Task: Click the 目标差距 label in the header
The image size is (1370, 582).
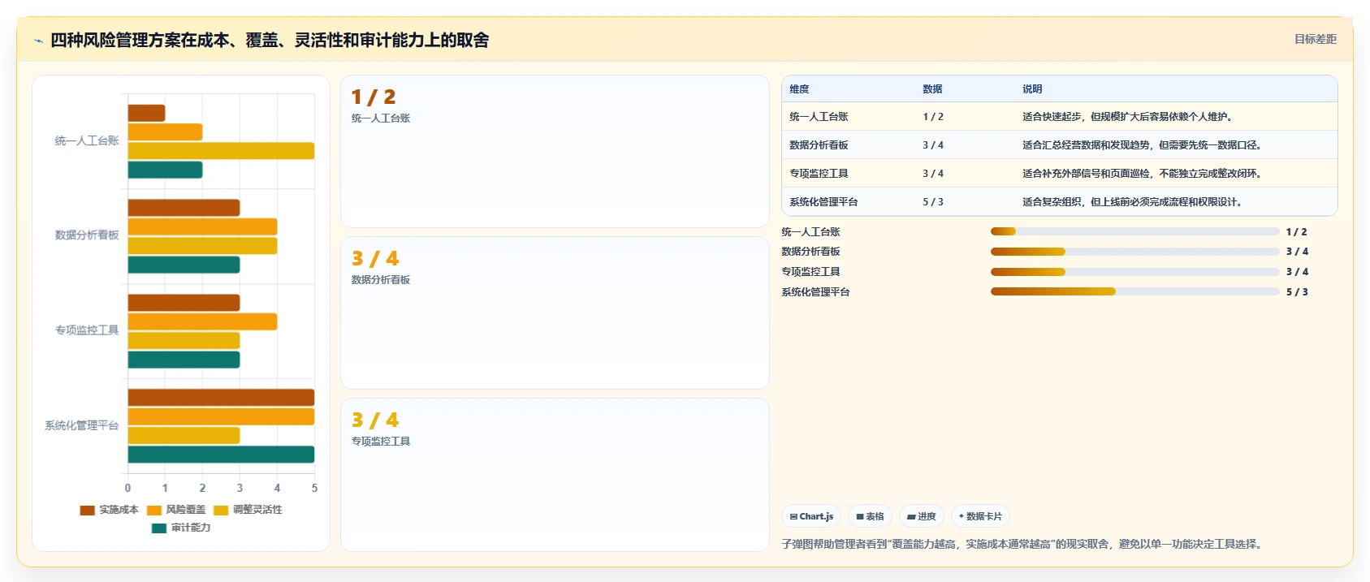Action: pos(1315,39)
